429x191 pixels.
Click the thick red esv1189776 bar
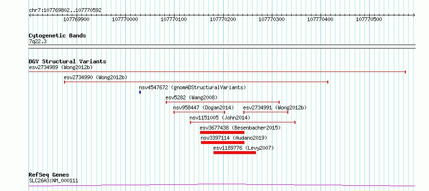click(x=235, y=153)
